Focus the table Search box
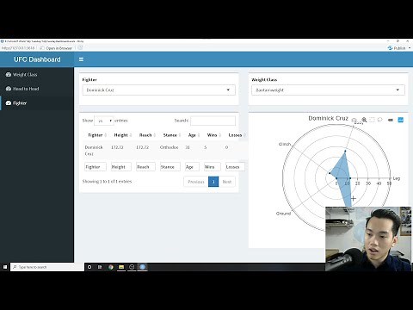This screenshot has width=413, height=310. point(213,121)
